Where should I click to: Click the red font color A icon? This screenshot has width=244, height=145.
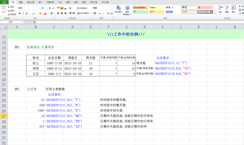[x=45, y=14]
